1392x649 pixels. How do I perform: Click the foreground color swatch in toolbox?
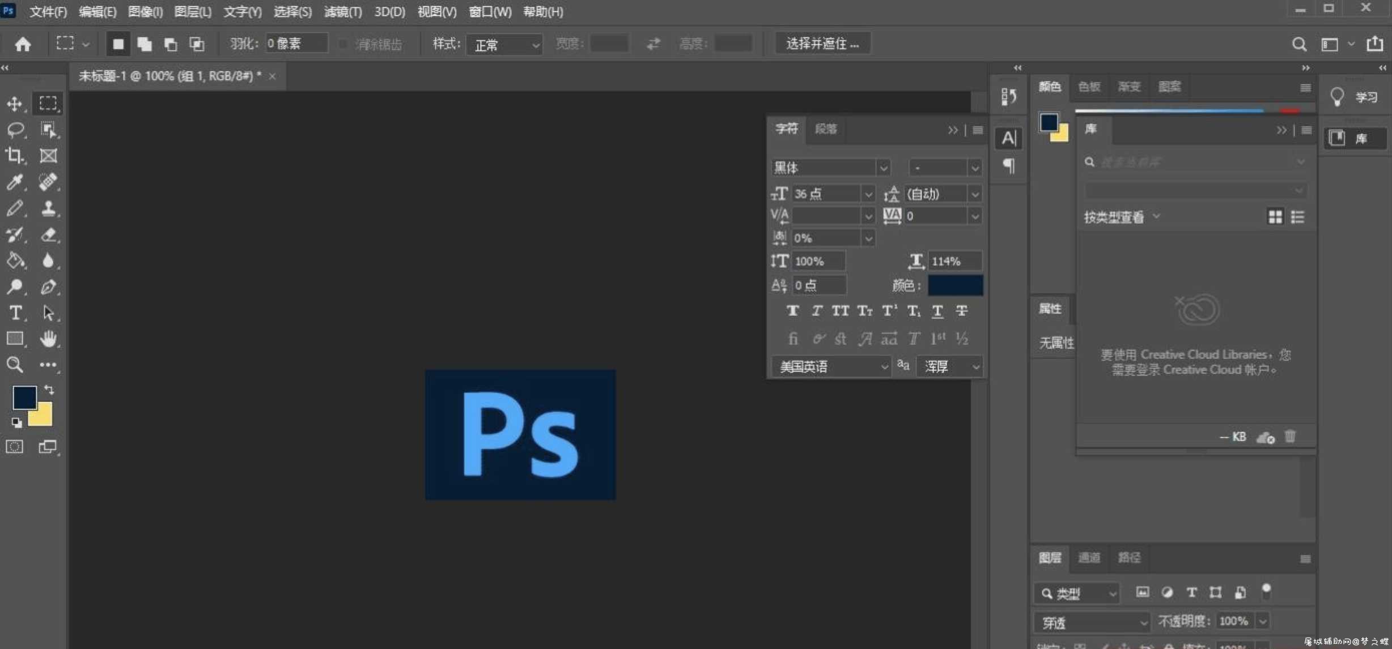point(24,396)
